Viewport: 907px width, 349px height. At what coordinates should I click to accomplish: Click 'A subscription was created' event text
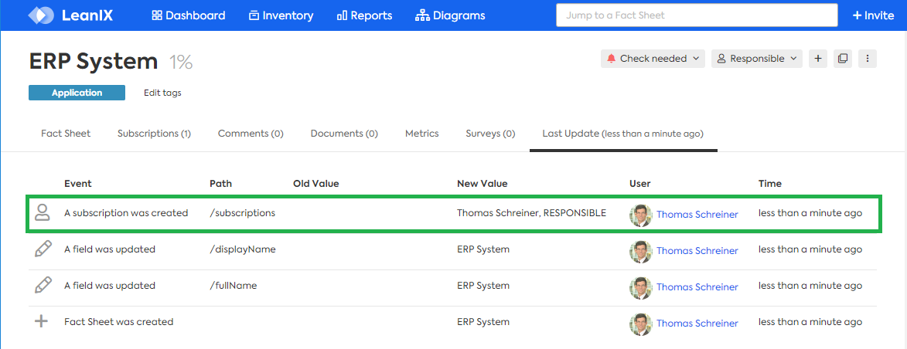(x=126, y=213)
